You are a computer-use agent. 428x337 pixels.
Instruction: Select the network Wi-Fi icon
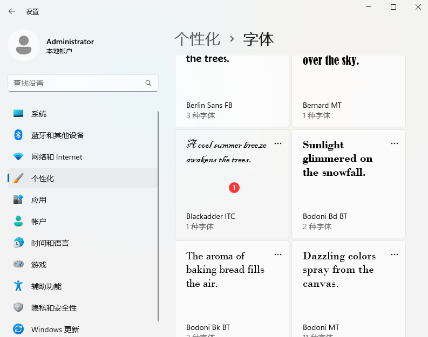point(18,156)
